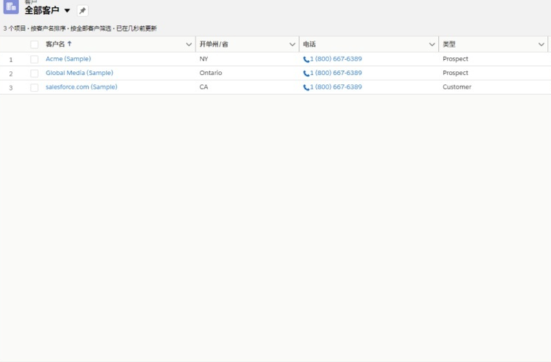The image size is (551, 362).
Task: Select the checkbox for Acme (Sample)
Action: [34, 59]
